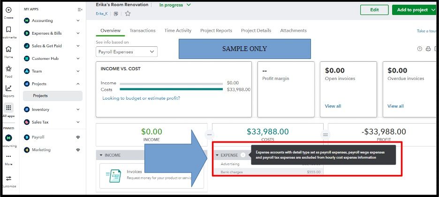Image resolution: width=439 pixels, height=197 pixels.
Task: Open the Project Reports tab
Action: [216, 31]
